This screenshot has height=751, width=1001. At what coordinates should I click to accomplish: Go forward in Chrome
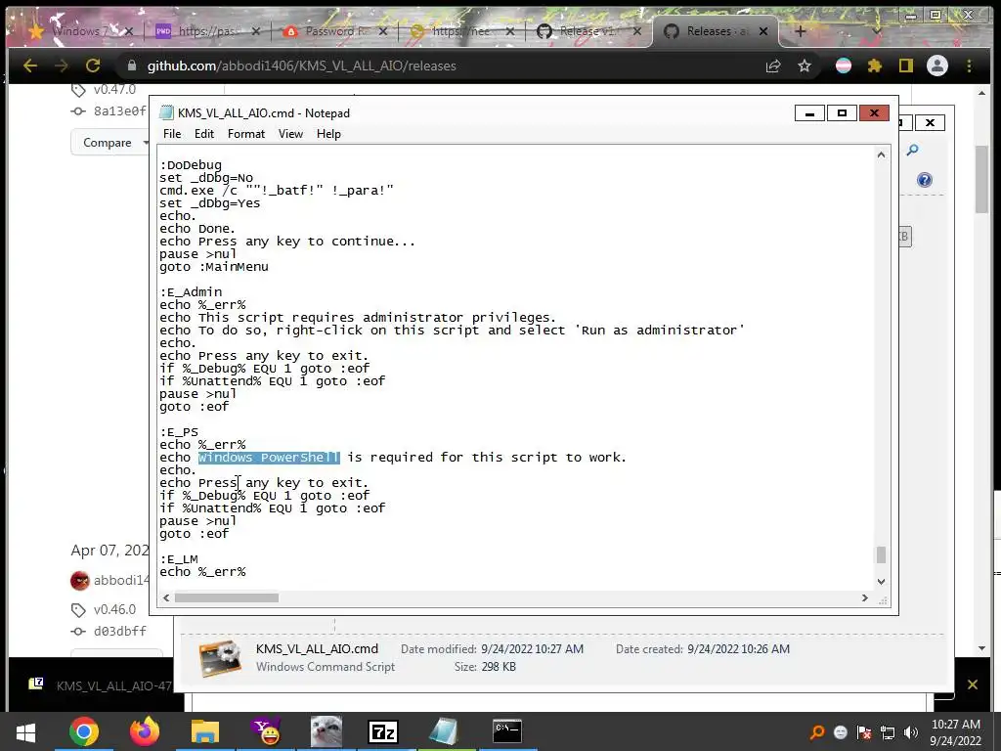62,66
